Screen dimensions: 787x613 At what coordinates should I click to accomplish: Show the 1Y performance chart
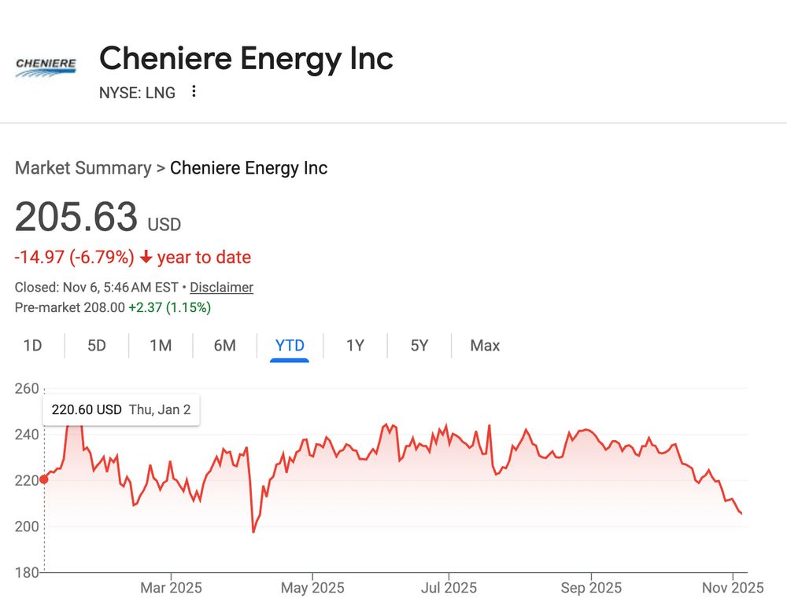355,345
